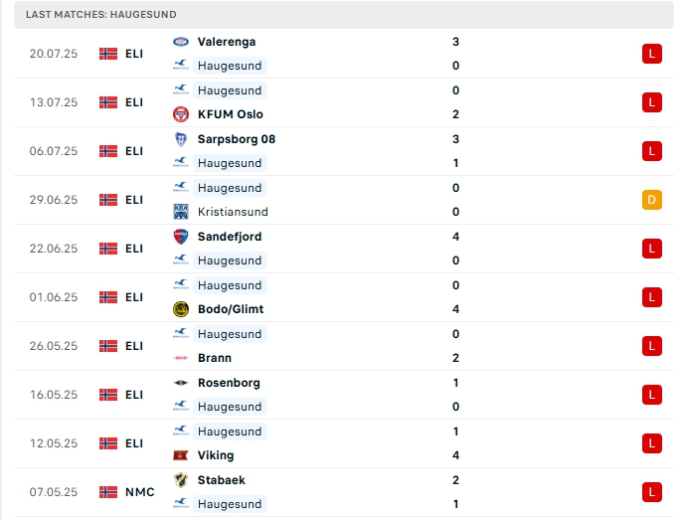The image size is (682, 520).
Task: Open the Valerenga team link
Action: tap(226, 42)
